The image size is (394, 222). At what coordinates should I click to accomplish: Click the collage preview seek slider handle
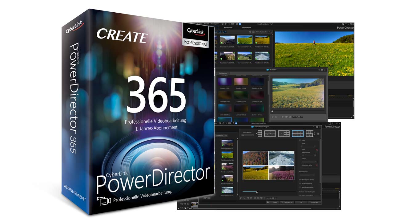[257, 192]
